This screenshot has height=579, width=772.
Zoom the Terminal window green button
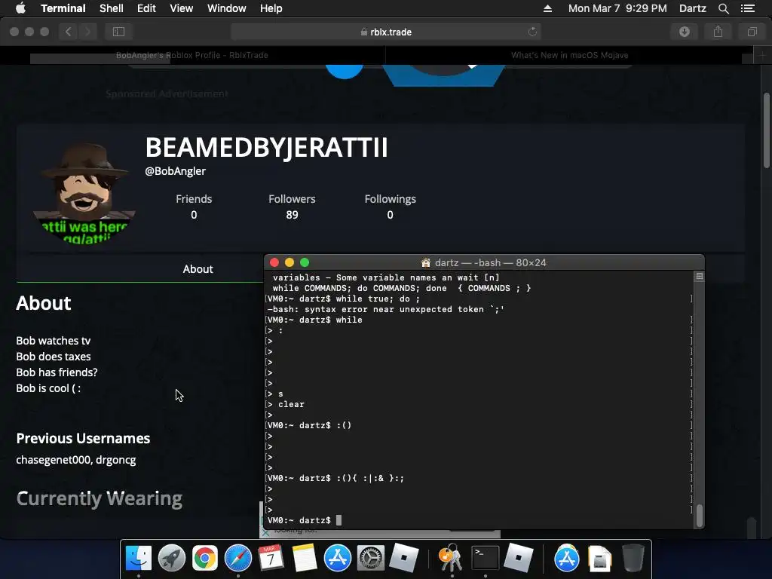pos(305,262)
